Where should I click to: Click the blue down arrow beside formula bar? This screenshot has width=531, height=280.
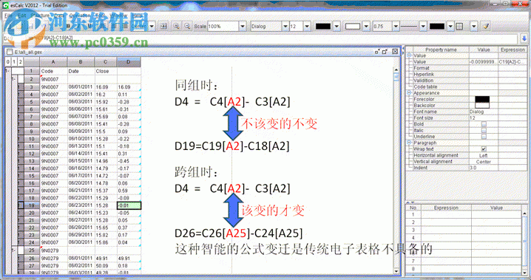click(524, 38)
